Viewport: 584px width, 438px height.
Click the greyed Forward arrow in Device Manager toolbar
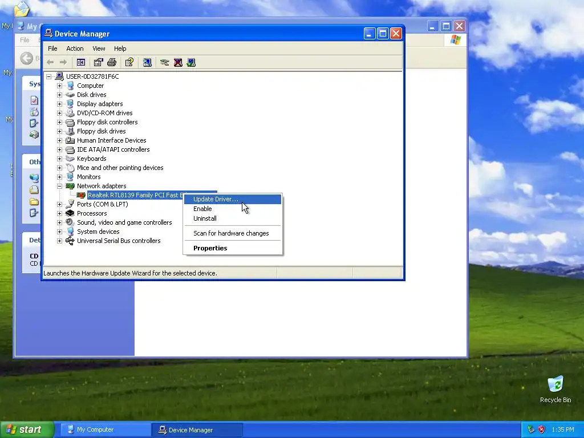[x=63, y=62]
